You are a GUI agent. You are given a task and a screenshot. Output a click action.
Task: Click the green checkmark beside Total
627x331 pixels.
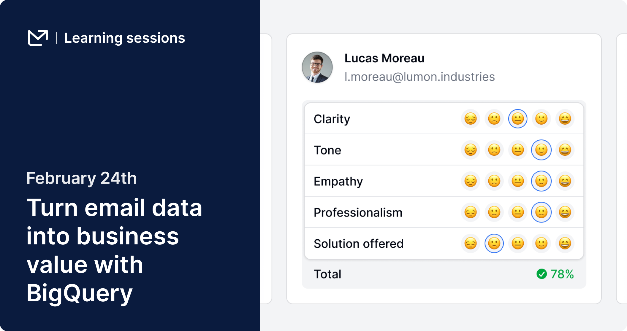(x=541, y=274)
